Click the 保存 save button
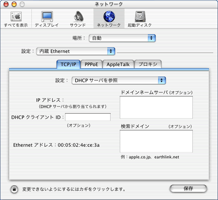The width and height of the screenshot is (218, 200). (x=188, y=189)
